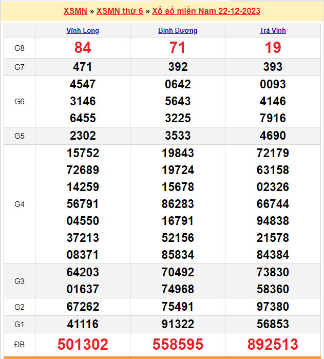
Task: Click the G8 prize row label
Action: coord(20,48)
